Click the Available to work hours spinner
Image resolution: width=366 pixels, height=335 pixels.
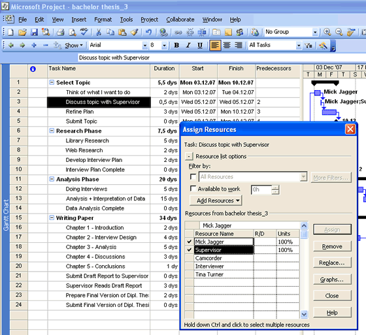pyautogui.click(x=275, y=189)
